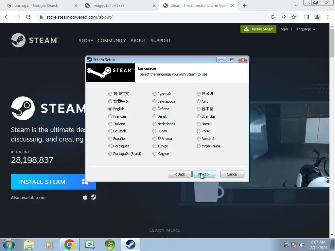The image size is (335, 251).
Task: Toggle the browser side panel icon
Action: [x=307, y=17]
